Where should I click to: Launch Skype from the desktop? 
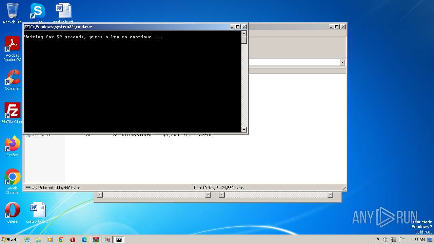point(37,13)
